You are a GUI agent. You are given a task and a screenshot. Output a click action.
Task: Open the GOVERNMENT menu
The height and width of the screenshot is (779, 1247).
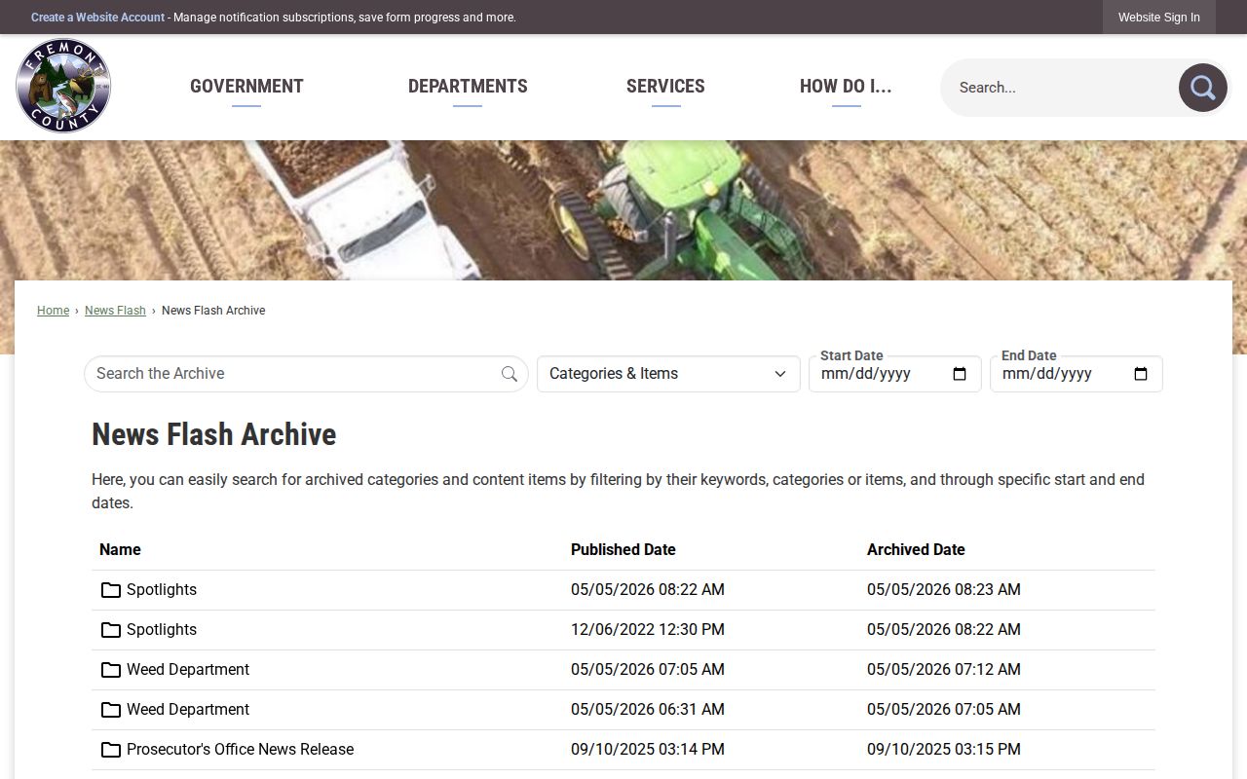[246, 87]
